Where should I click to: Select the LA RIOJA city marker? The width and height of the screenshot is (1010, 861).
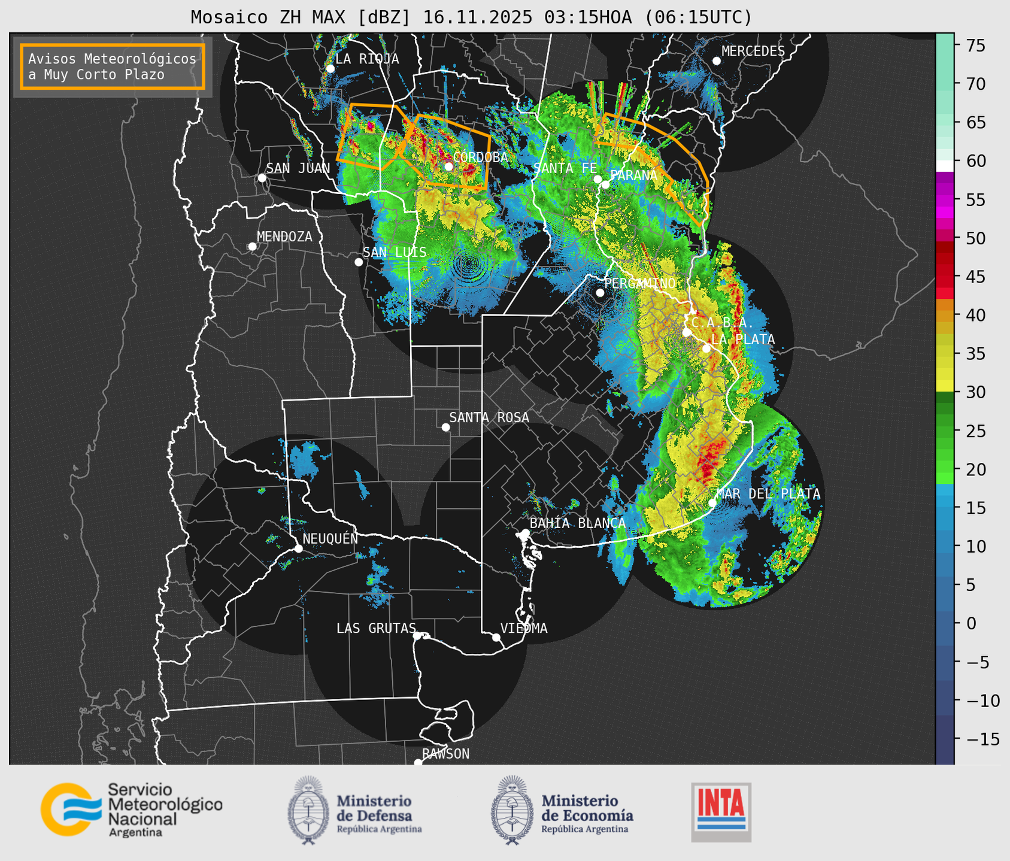(x=330, y=69)
